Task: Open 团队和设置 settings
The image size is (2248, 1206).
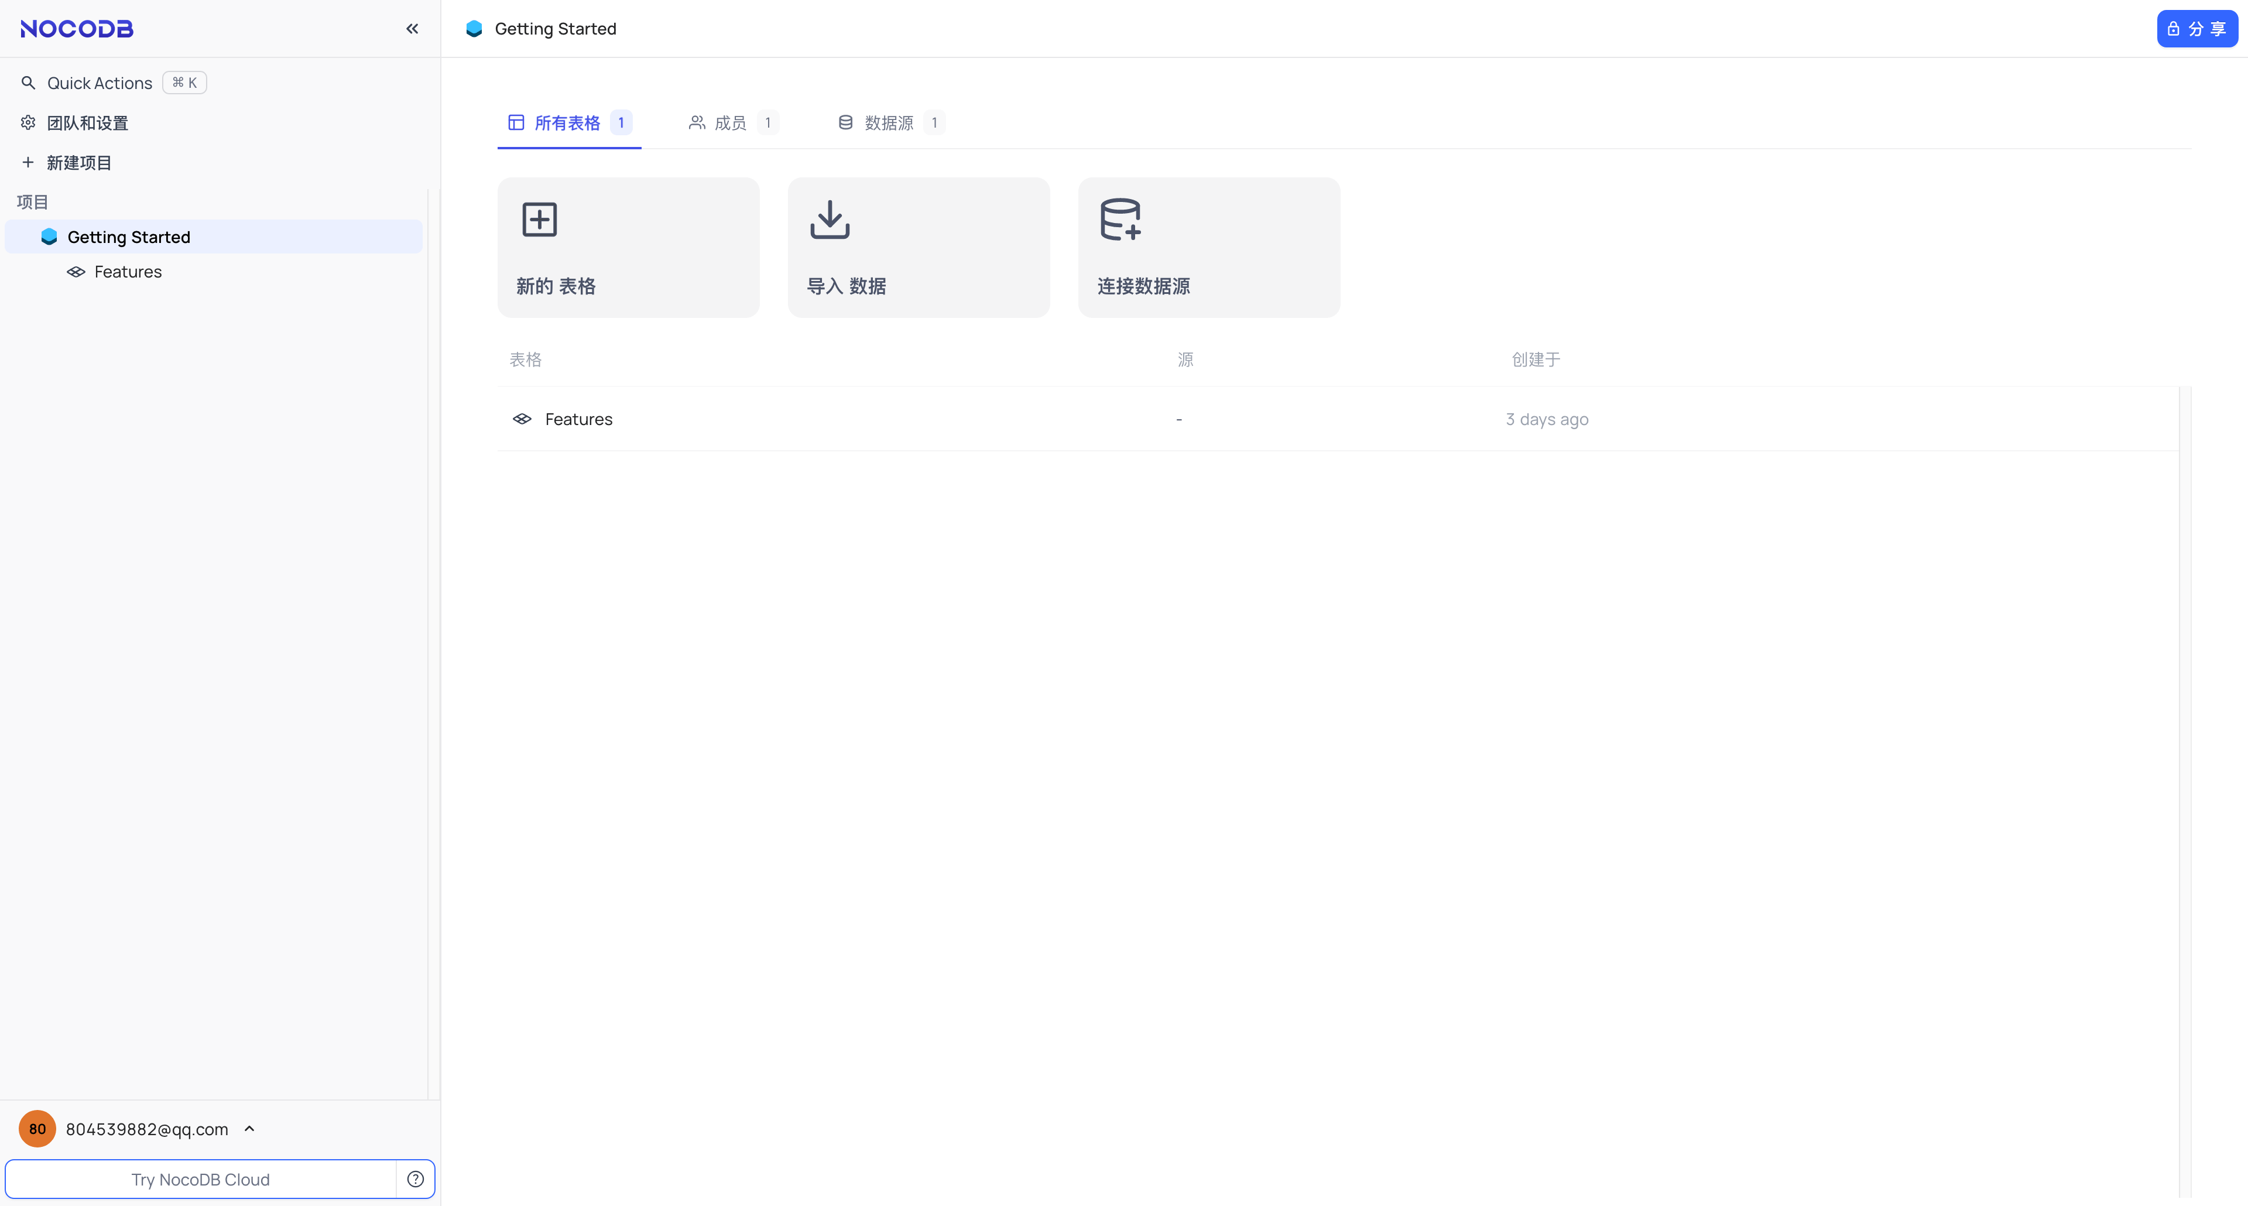Action: (87, 122)
